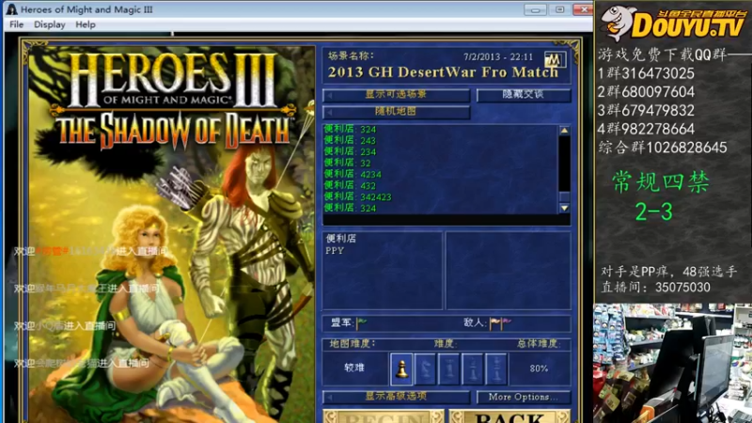Click the green 常规四禁 overlay text
Screen dimensions: 752x423
click(661, 182)
